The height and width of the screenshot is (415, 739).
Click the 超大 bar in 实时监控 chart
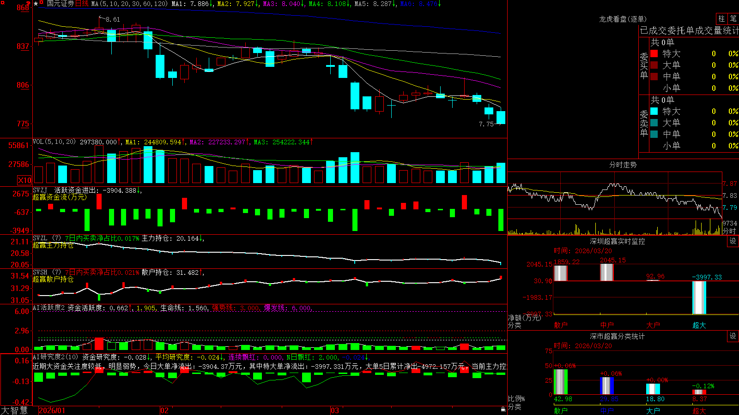tap(699, 297)
